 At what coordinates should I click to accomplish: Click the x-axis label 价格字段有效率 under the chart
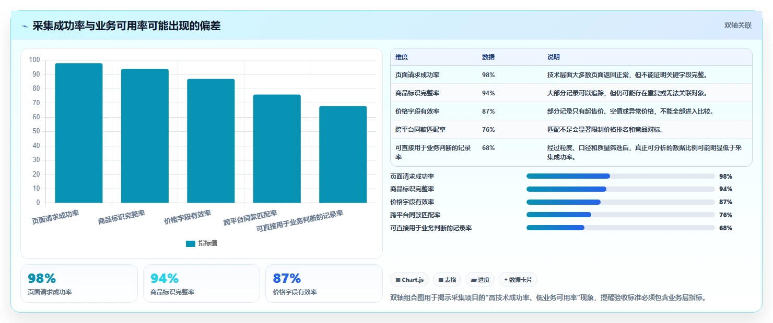point(188,217)
